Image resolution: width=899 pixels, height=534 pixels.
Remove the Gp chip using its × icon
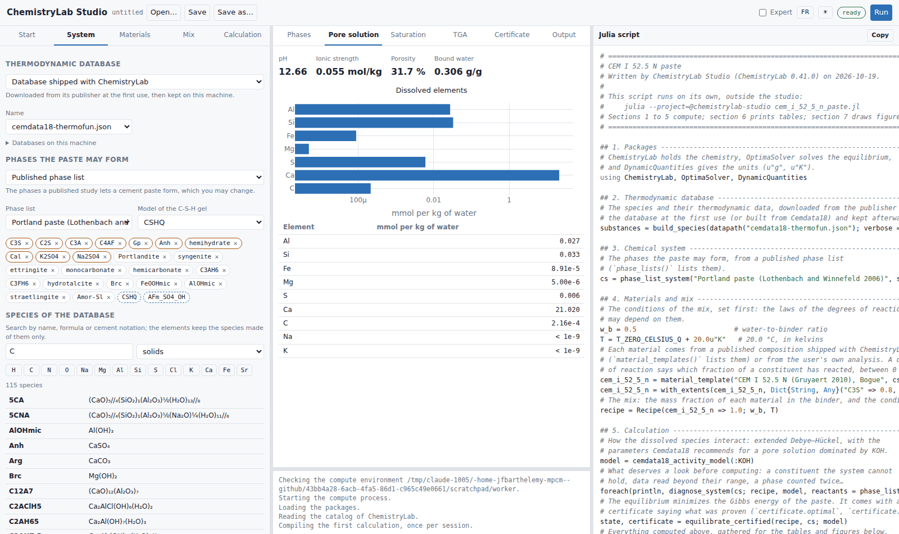point(146,243)
